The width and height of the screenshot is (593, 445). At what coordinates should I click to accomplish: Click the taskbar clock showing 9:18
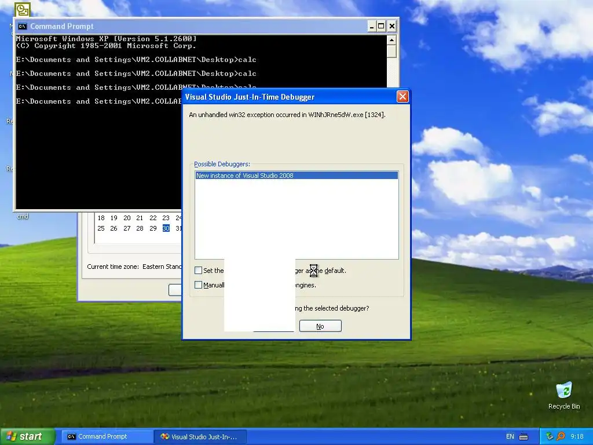(577, 436)
